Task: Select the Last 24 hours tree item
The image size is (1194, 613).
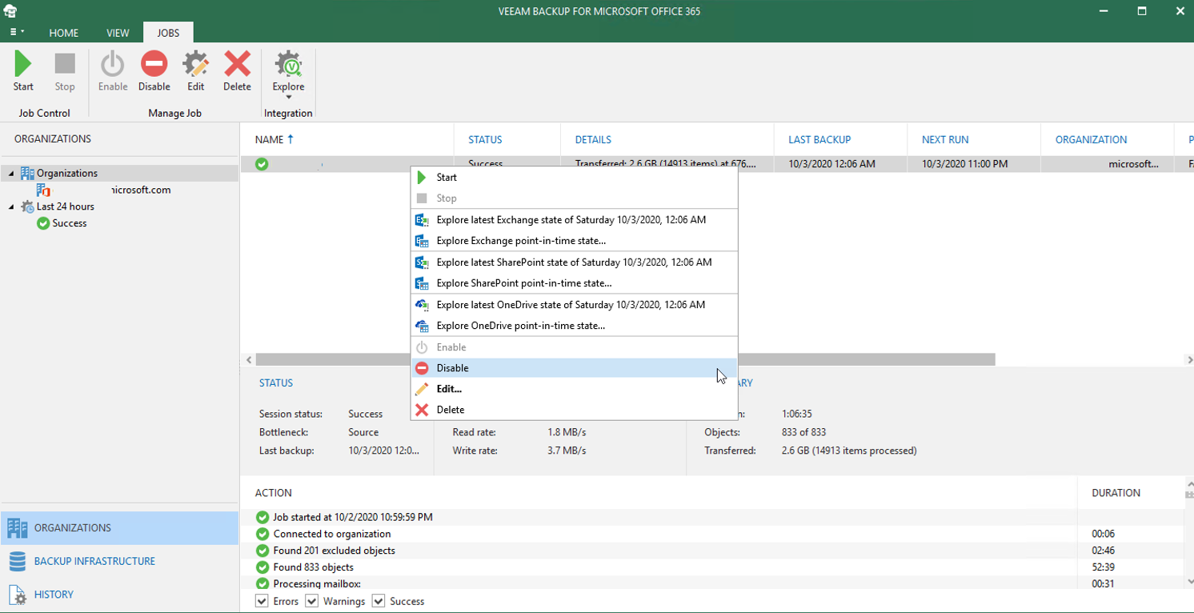Action: pos(65,206)
